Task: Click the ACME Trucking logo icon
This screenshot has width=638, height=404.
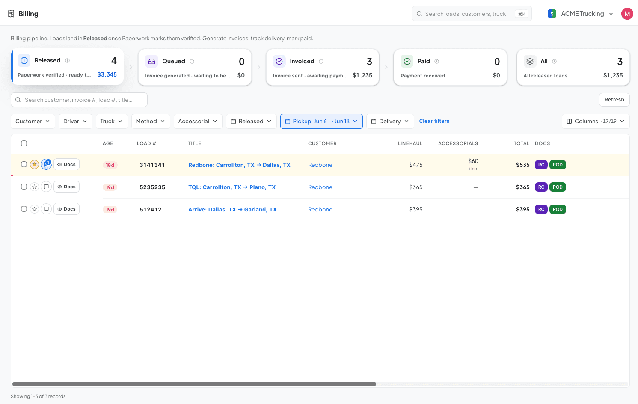Action: tap(552, 14)
